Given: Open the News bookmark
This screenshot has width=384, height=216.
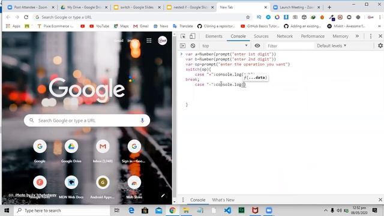Looking at the screenshot, I should (161, 26).
